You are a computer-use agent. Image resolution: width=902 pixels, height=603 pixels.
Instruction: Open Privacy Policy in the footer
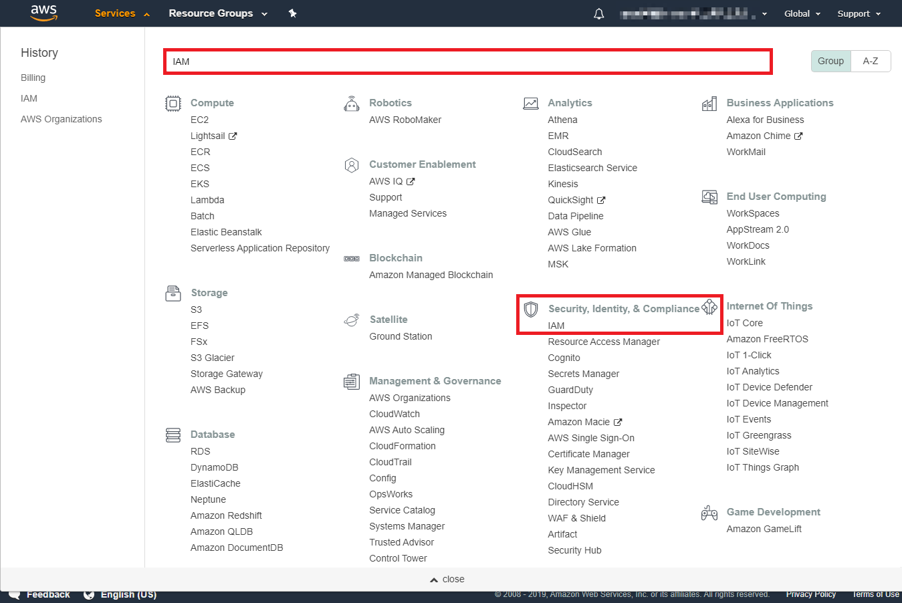(x=811, y=594)
